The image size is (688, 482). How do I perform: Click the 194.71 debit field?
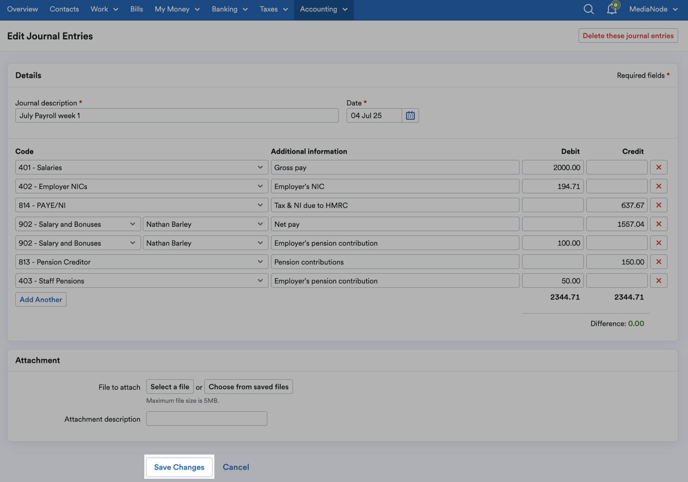[553, 186]
